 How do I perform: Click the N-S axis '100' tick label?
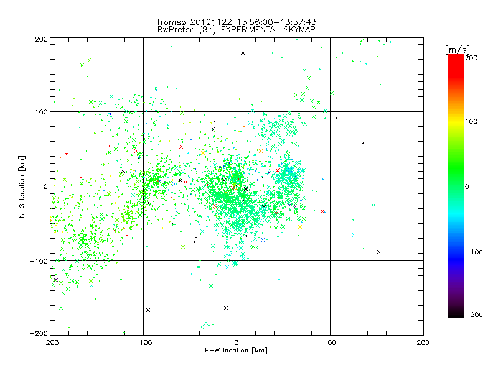[x=41, y=112]
